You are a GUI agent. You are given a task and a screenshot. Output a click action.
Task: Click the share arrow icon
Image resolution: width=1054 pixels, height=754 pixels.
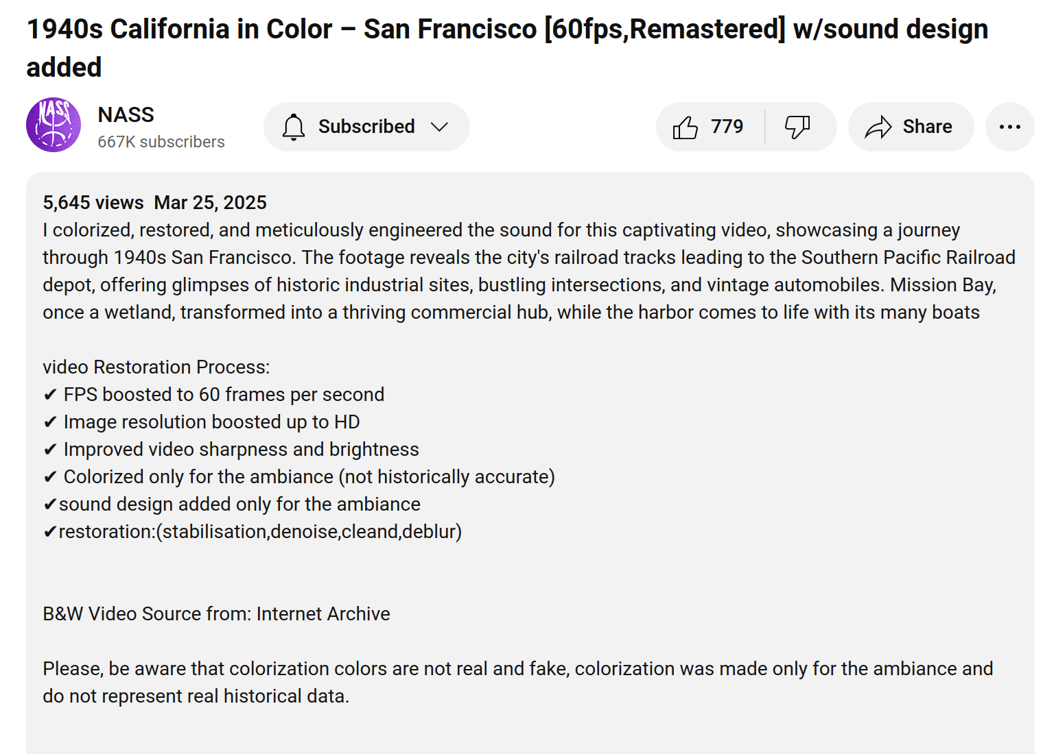point(878,127)
